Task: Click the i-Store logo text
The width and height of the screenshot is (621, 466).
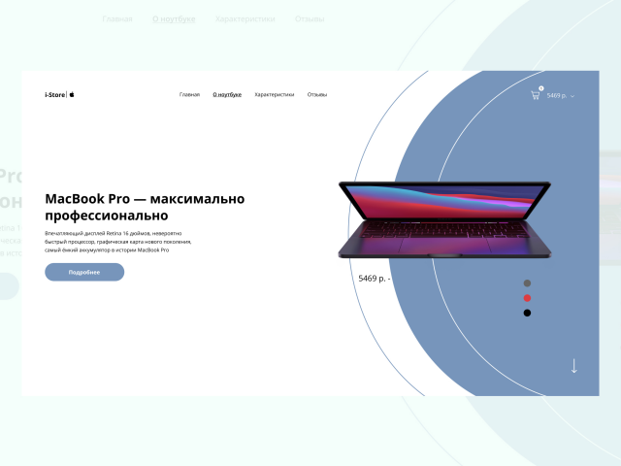Action: 54,95
